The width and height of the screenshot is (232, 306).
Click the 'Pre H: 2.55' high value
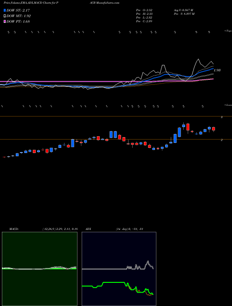pyautogui.click(x=144, y=14)
